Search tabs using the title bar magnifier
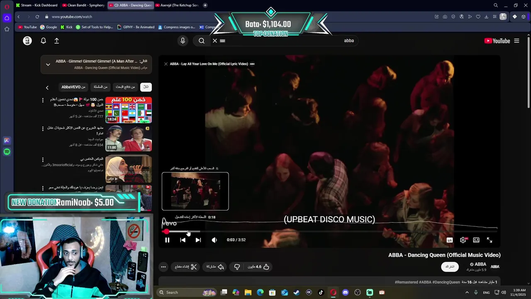531x299 pixels. click(x=496, y=5)
